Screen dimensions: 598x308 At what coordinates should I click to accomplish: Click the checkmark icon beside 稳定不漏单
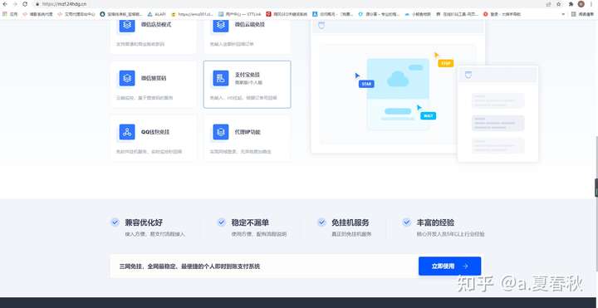point(221,222)
